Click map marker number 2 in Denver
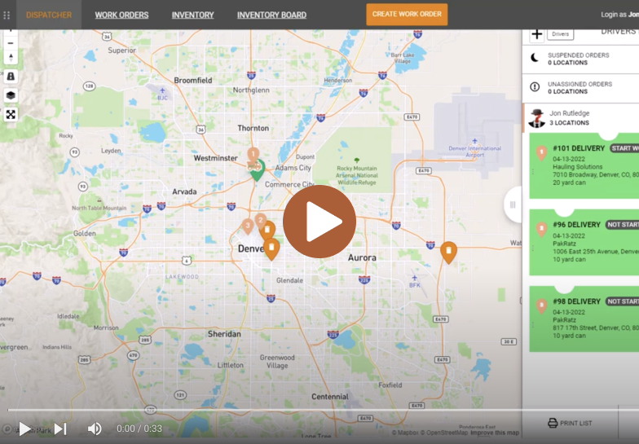The width and height of the screenshot is (639, 444). (x=261, y=222)
